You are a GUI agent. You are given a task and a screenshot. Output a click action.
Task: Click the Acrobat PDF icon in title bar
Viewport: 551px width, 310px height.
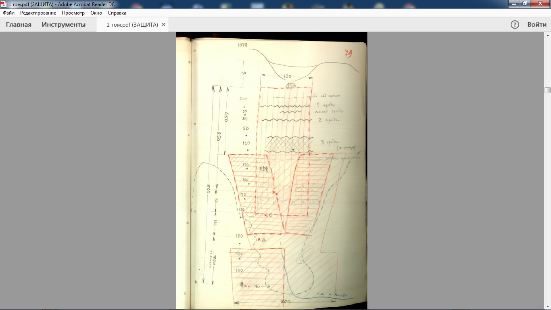[4, 4]
